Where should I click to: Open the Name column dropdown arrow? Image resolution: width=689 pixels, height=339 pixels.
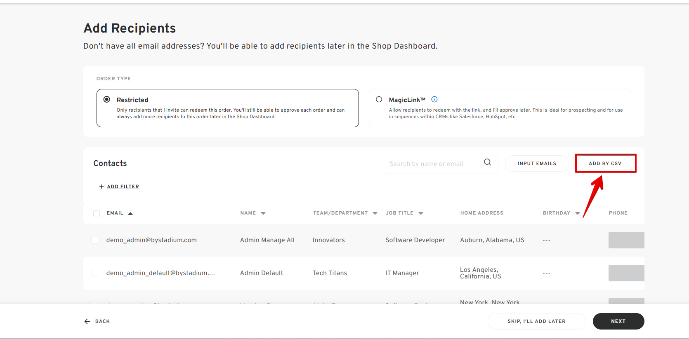[263, 213]
